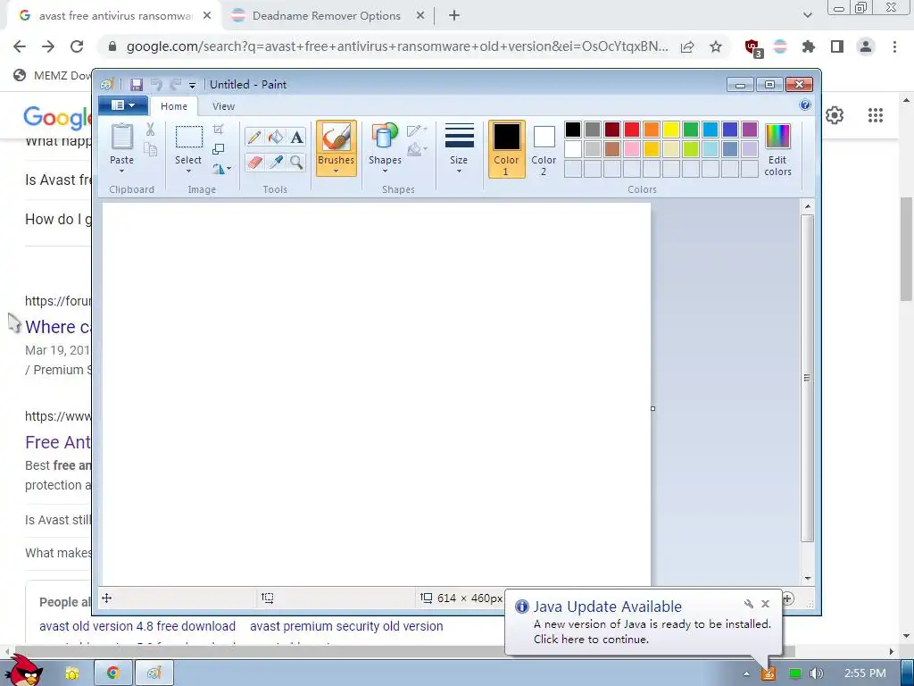Select Color 2 background button
This screenshot has height=686, width=914.
tap(544, 149)
